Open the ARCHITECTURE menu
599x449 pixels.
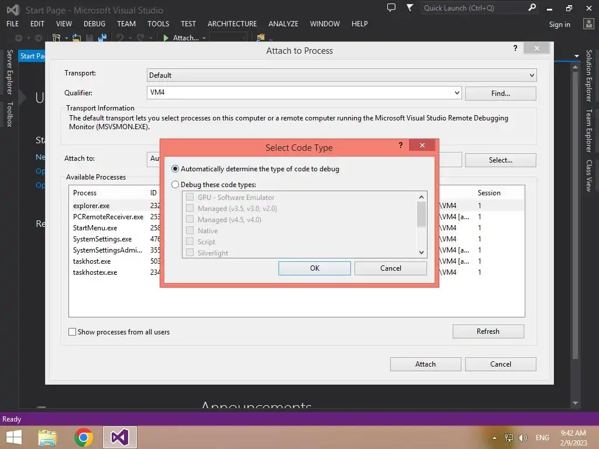pos(232,23)
